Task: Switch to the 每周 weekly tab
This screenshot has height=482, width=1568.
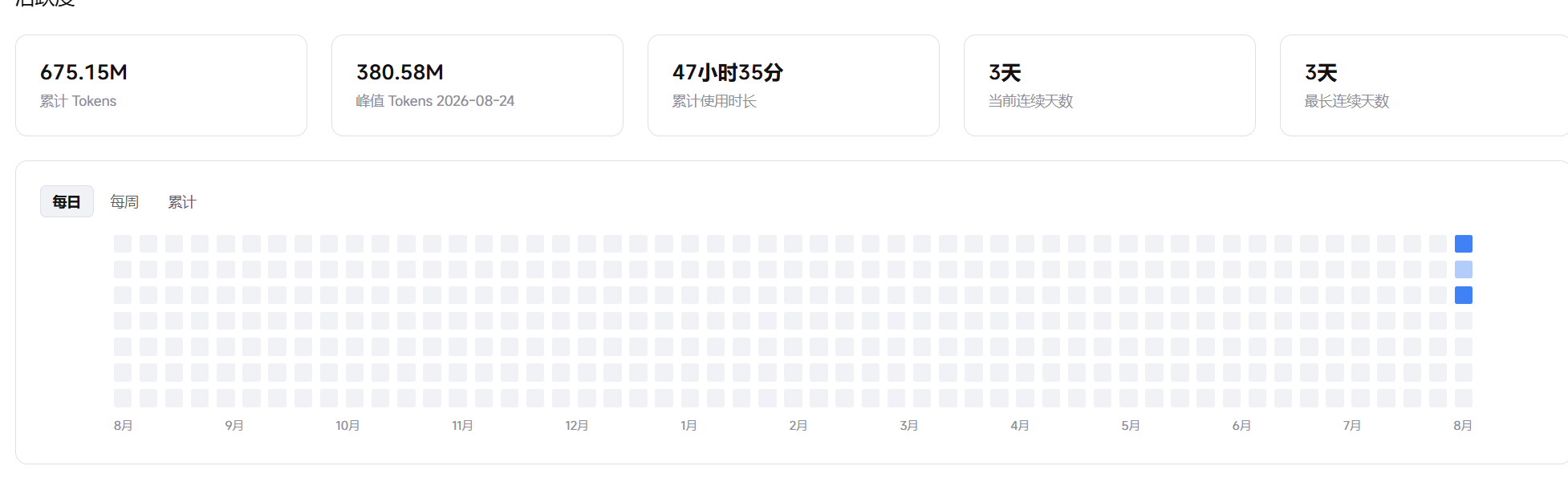Action: point(124,201)
